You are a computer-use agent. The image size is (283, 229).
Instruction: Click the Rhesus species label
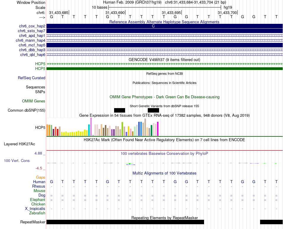tap(39, 186)
